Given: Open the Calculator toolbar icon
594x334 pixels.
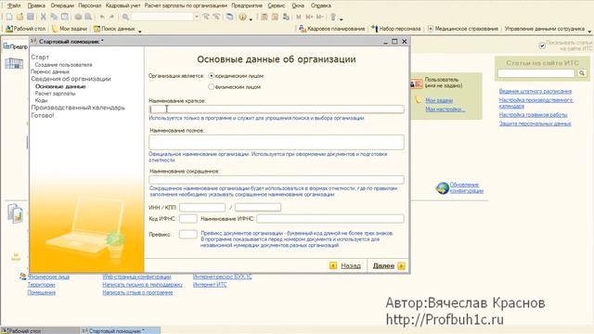Looking at the screenshot, I should (x=265, y=17).
